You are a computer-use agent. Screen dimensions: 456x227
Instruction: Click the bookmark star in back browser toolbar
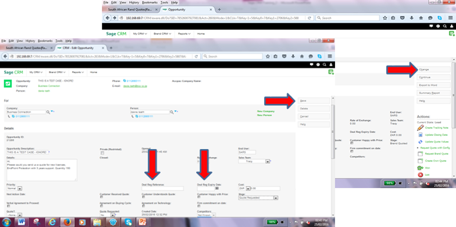[385, 18]
